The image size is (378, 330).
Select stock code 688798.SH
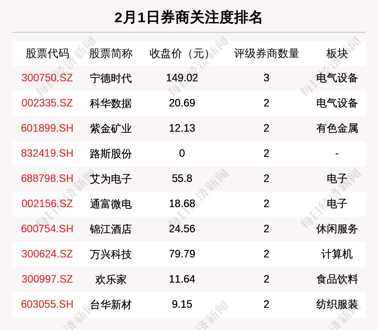pos(47,179)
